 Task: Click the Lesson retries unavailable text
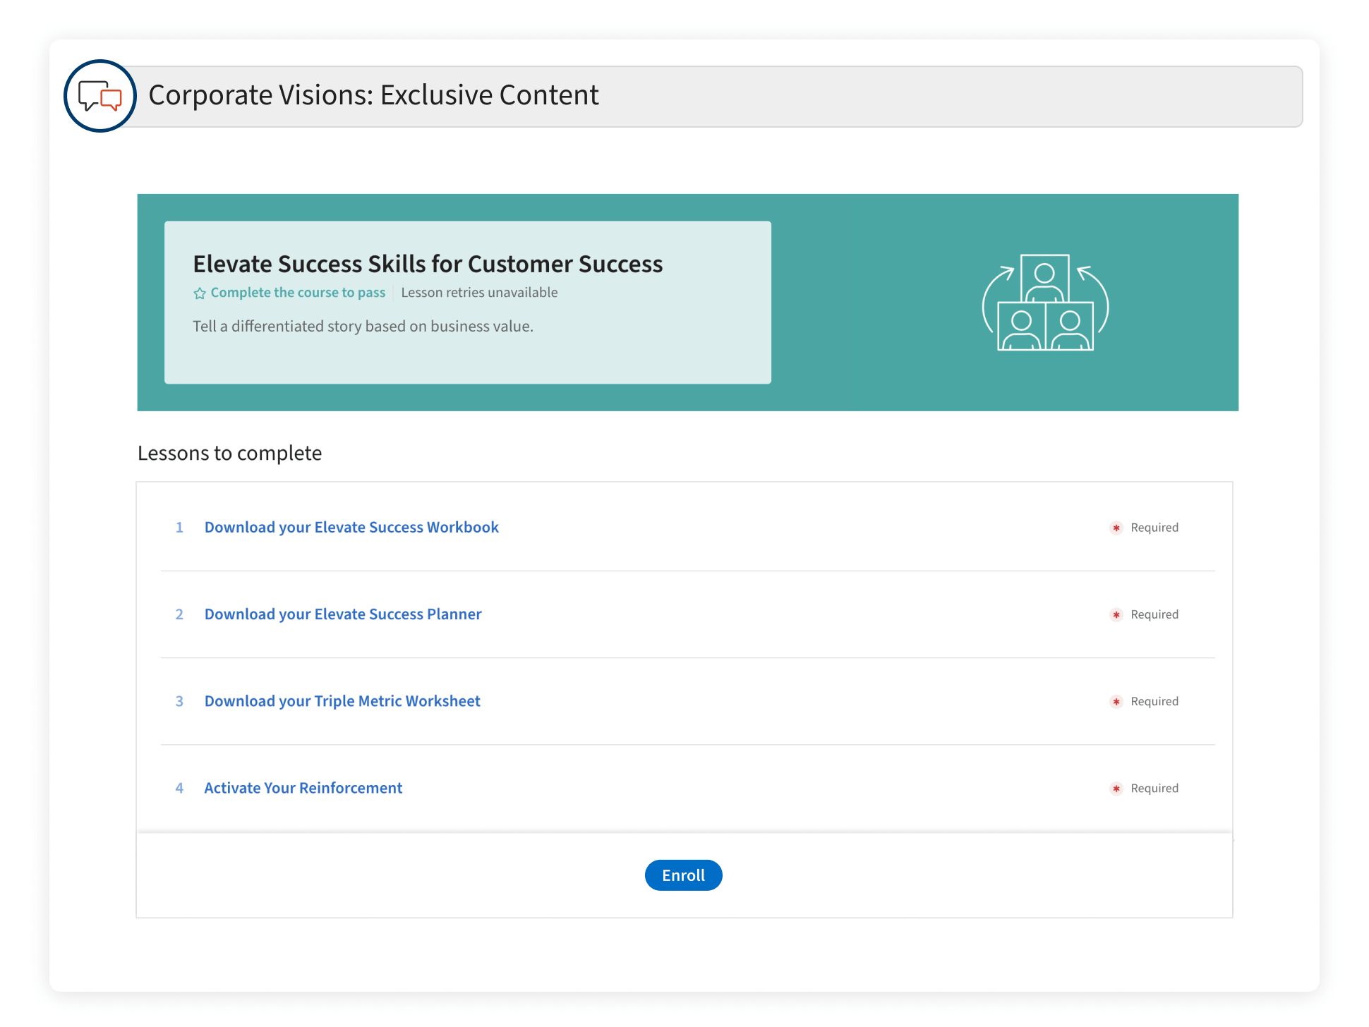[x=479, y=292]
